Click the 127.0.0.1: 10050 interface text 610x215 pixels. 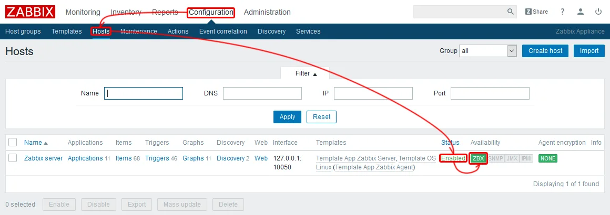(287, 163)
